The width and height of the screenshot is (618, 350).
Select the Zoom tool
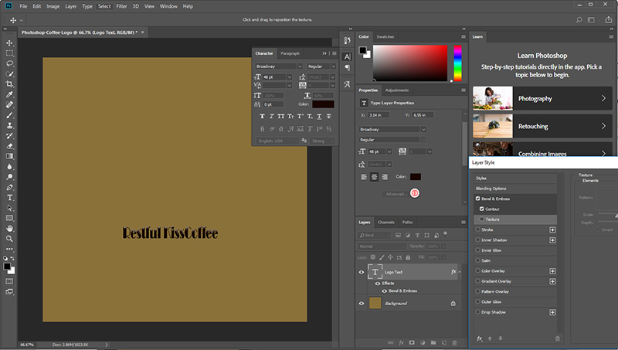pyautogui.click(x=10, y=239)
